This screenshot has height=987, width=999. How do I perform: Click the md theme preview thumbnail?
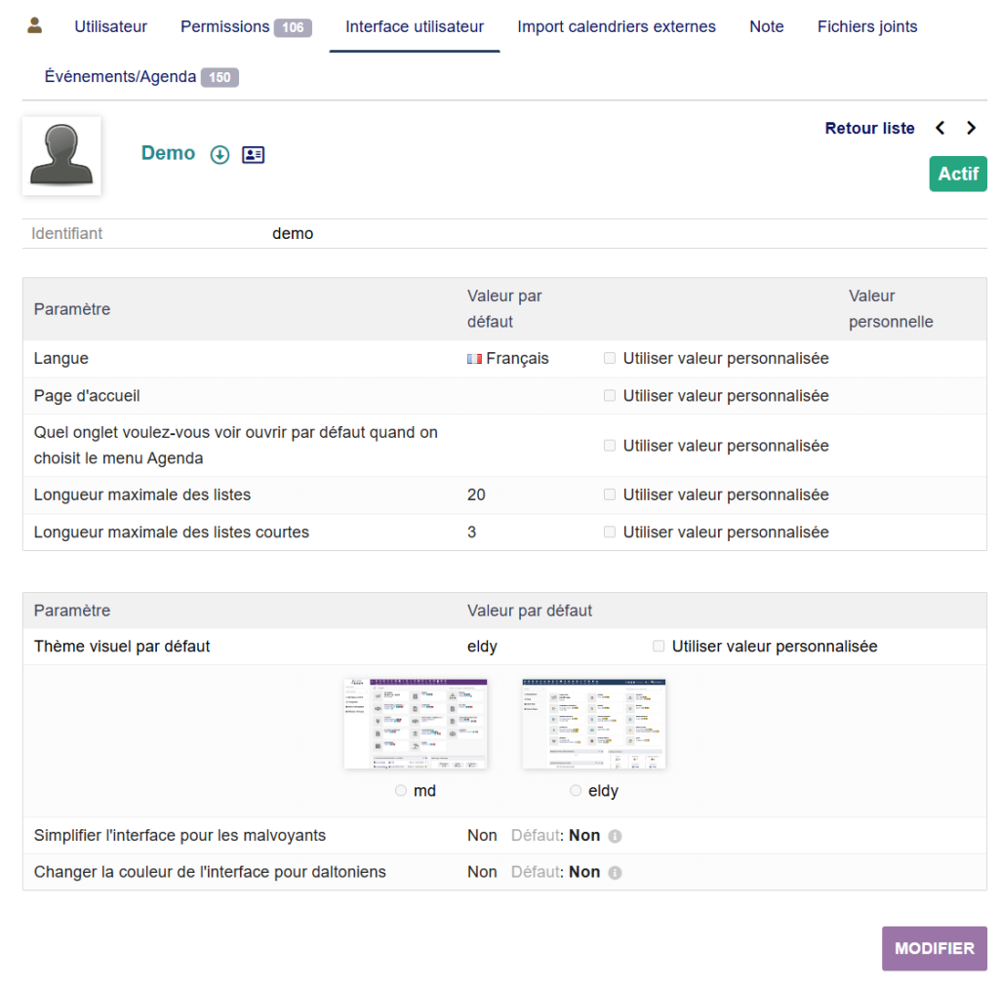(x=416, y=723)
